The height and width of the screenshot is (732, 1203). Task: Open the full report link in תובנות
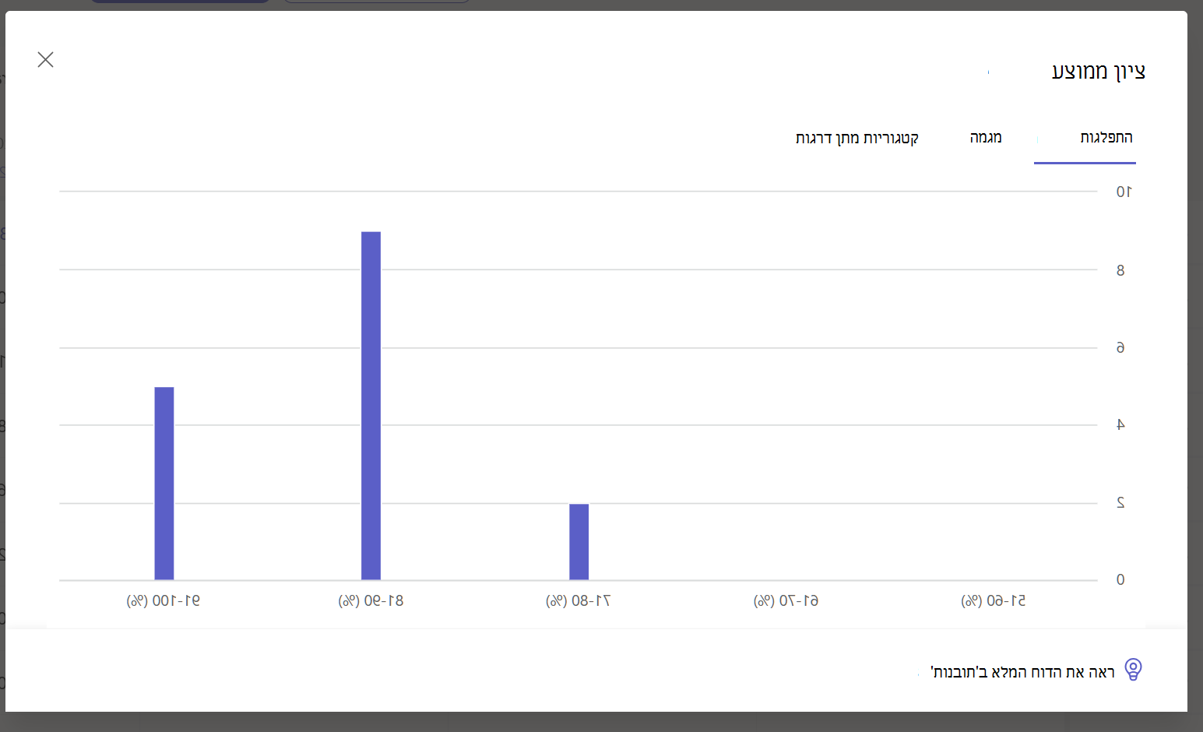point(1022,672)
